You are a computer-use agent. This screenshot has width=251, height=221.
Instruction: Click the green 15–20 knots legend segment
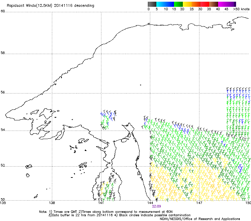point(178,4)
